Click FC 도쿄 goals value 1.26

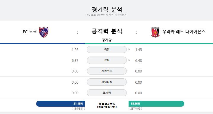click(x=75, y=50)
